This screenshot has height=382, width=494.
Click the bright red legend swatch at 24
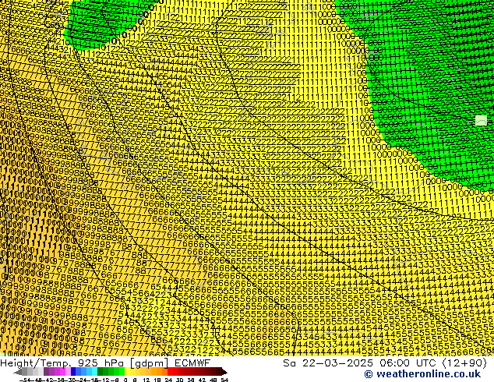[170, 372]
